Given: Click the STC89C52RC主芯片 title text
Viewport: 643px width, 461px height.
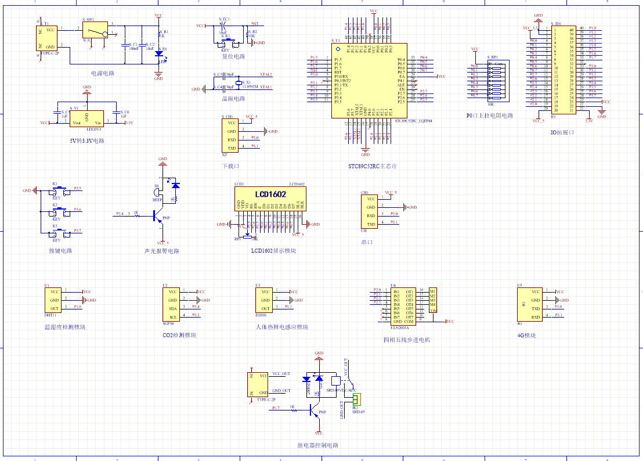Looking at the screenshot, I should click(x=373, y=166).
